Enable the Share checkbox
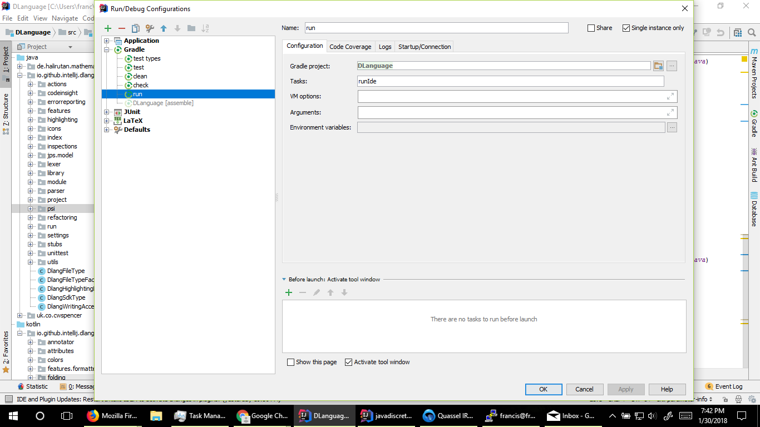This screenshot has width=760, height=427. pos(590,28)
